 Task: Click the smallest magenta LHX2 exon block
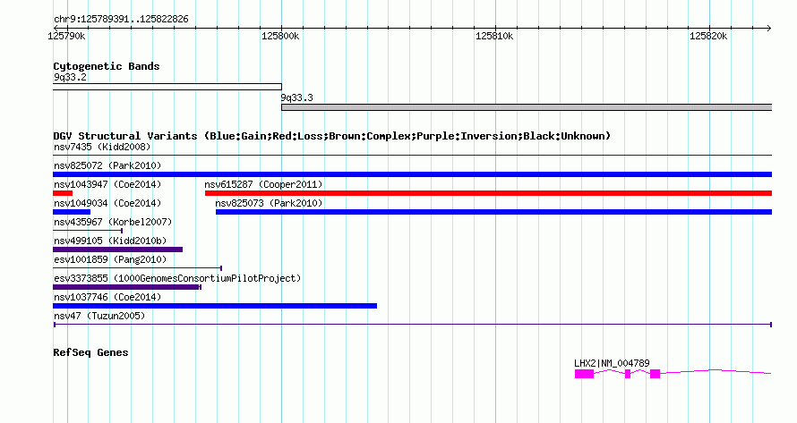point(628,374)
